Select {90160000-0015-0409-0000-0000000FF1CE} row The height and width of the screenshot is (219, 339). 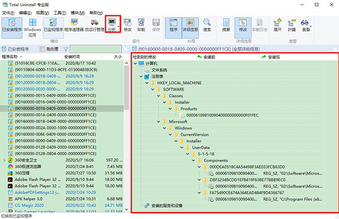pyautogui.click(x=62, y=95)
